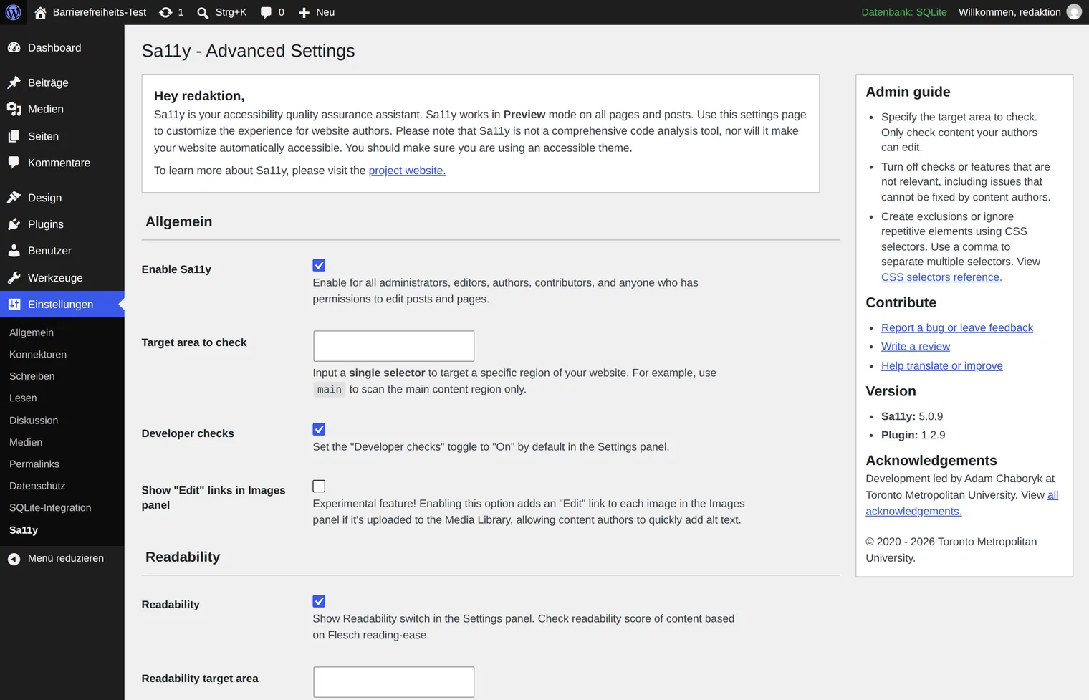Click the Neu label in admin bar

pos(325,12)
